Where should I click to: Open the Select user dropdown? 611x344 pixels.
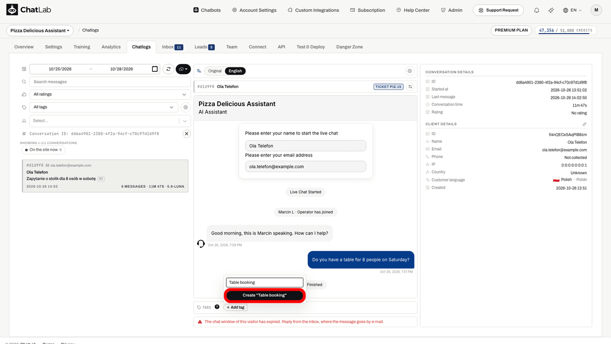110,121
